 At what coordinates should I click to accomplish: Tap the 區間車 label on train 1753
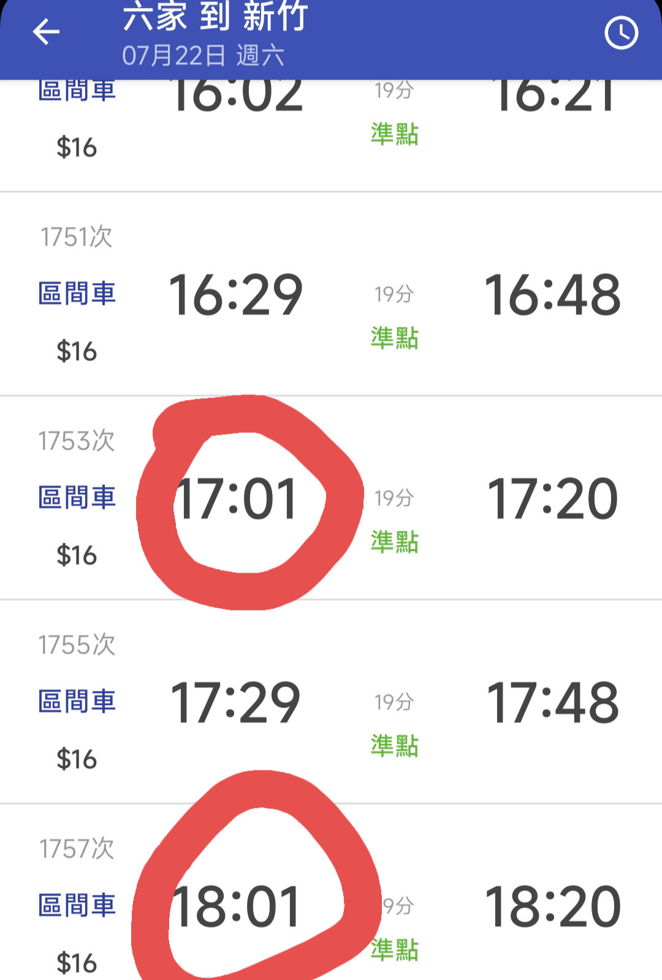[77, 497]
